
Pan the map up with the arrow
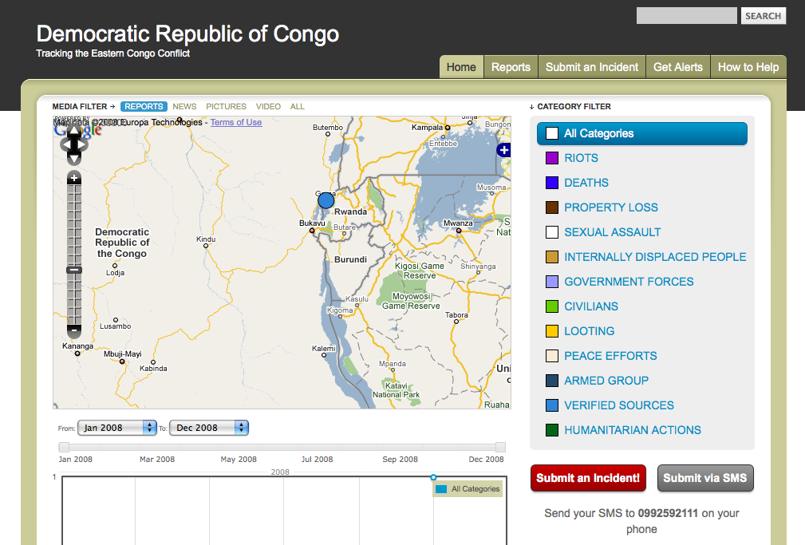74,131
